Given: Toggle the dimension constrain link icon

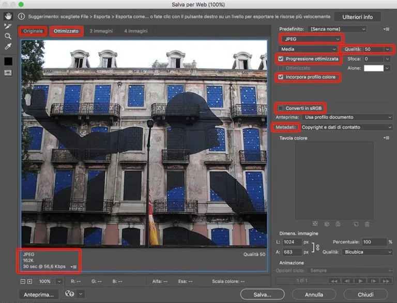Looking at the screenshot, I should pyautogui.click(x=318, y=247).
